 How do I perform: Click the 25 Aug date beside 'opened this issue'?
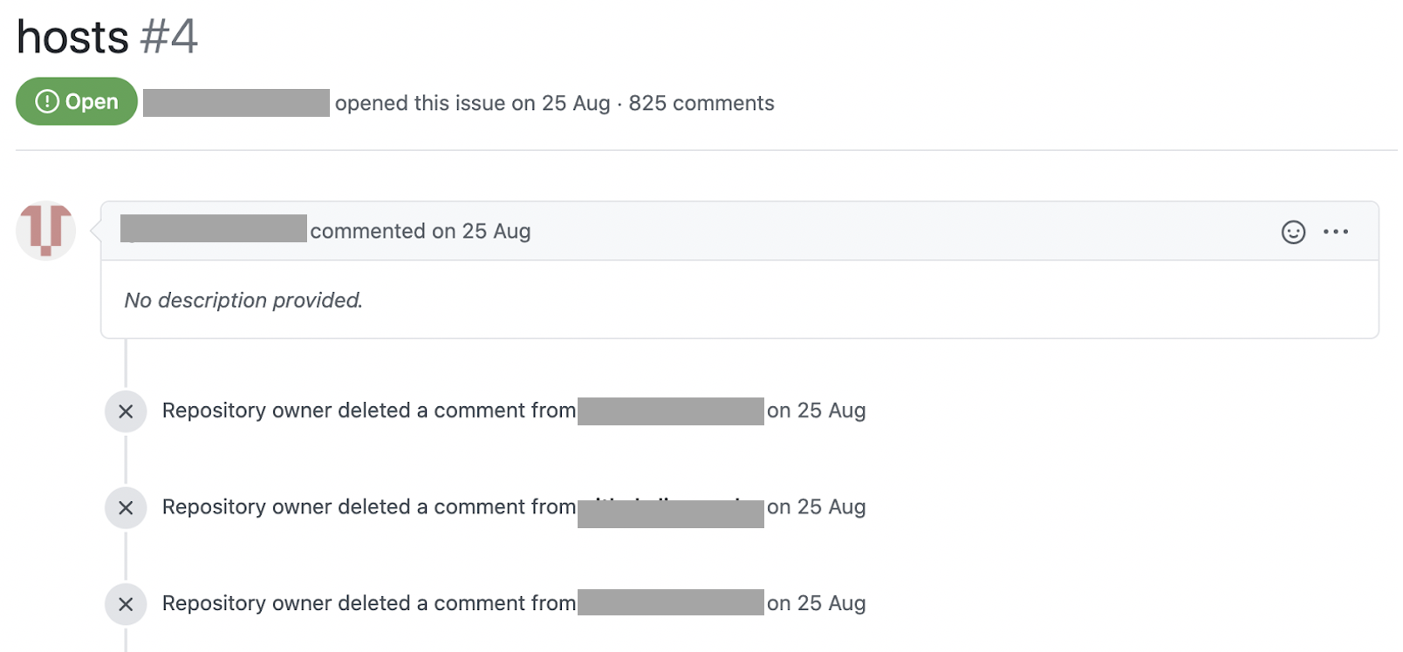576,103
